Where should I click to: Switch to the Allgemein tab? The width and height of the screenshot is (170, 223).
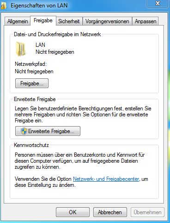click(18, 21)
